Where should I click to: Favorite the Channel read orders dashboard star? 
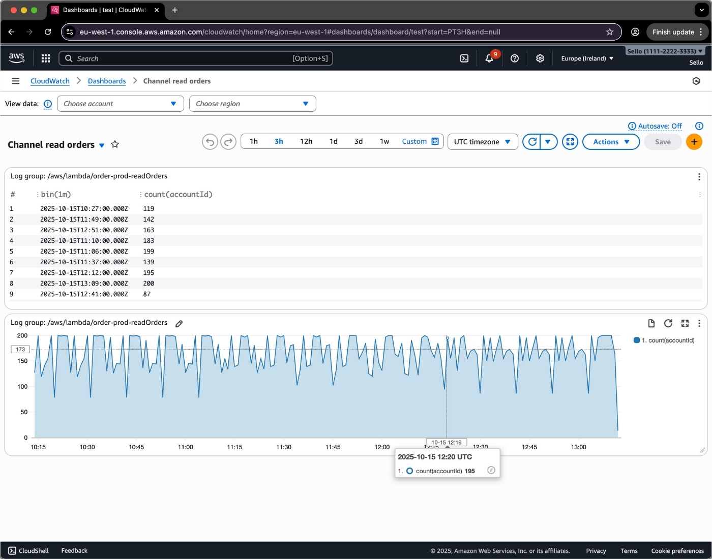[x=115, y=144]
